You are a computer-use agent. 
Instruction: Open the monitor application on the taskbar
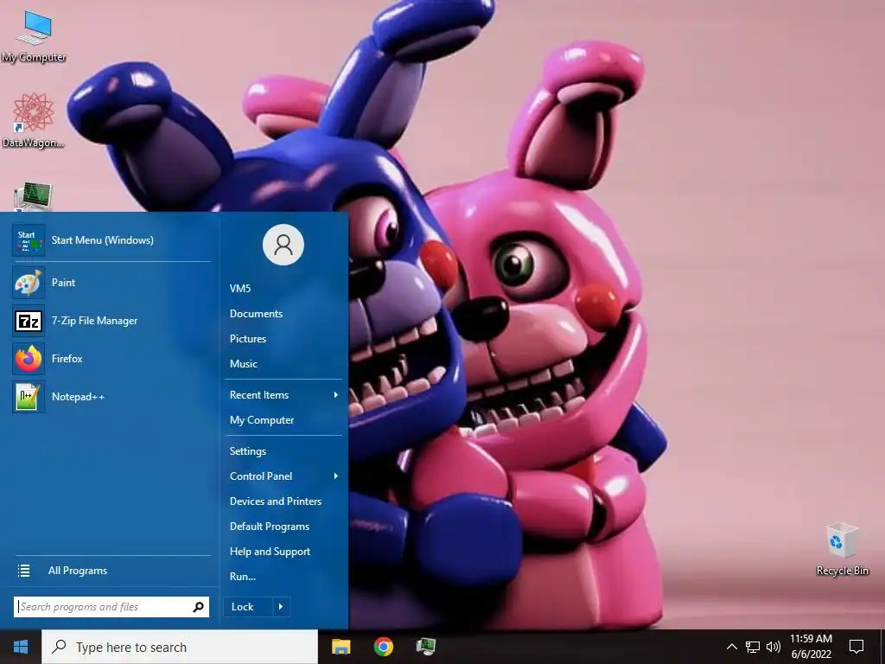pos(425,647)
